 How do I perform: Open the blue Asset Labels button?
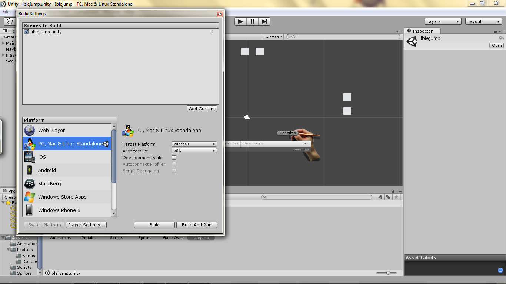coord(500,270)
